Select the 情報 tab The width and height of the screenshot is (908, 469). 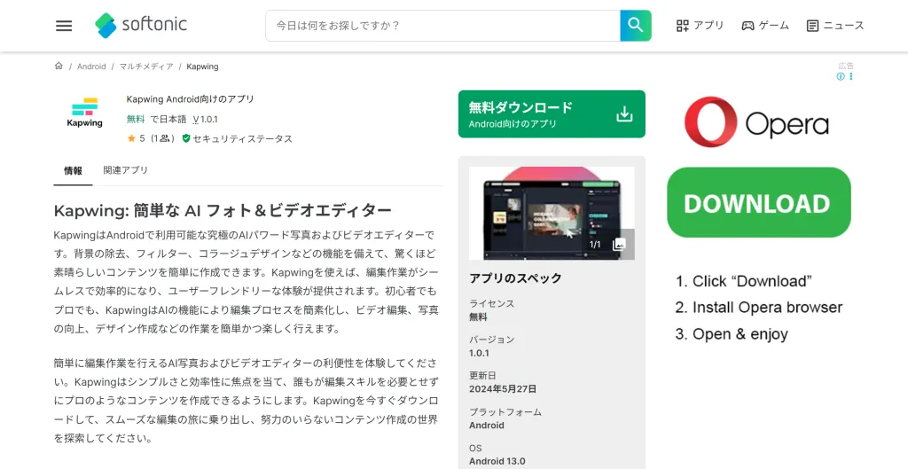click(x=73, y=171)
